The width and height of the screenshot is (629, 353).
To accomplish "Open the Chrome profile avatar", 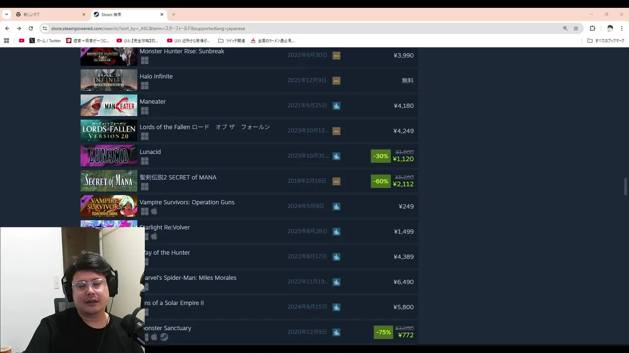I will 610,28.
